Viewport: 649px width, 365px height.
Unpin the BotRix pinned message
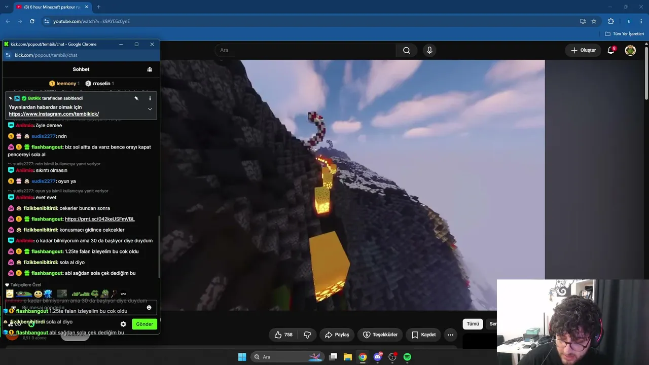(x=136, y=98)
